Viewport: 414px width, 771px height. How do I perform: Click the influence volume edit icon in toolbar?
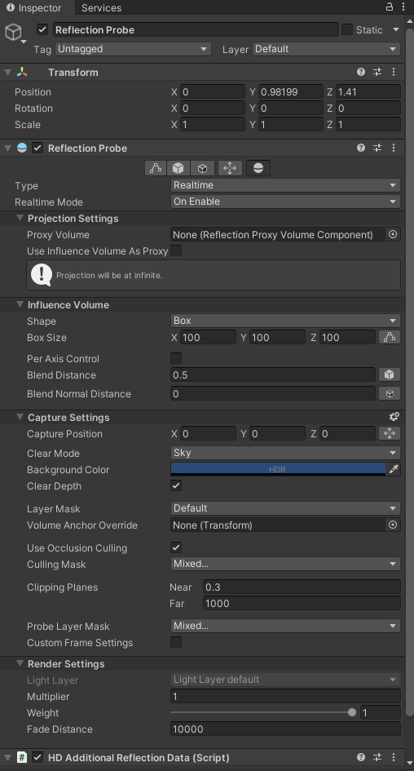click(156, 168)
